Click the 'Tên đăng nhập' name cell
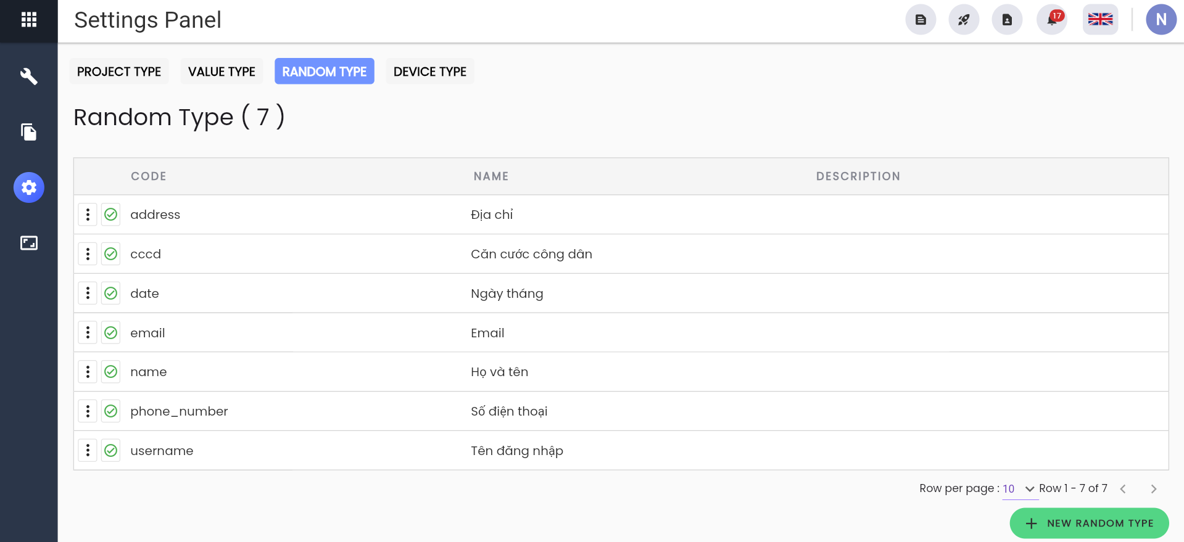Viewport: 1184px width, 542px height. point(517,451)
